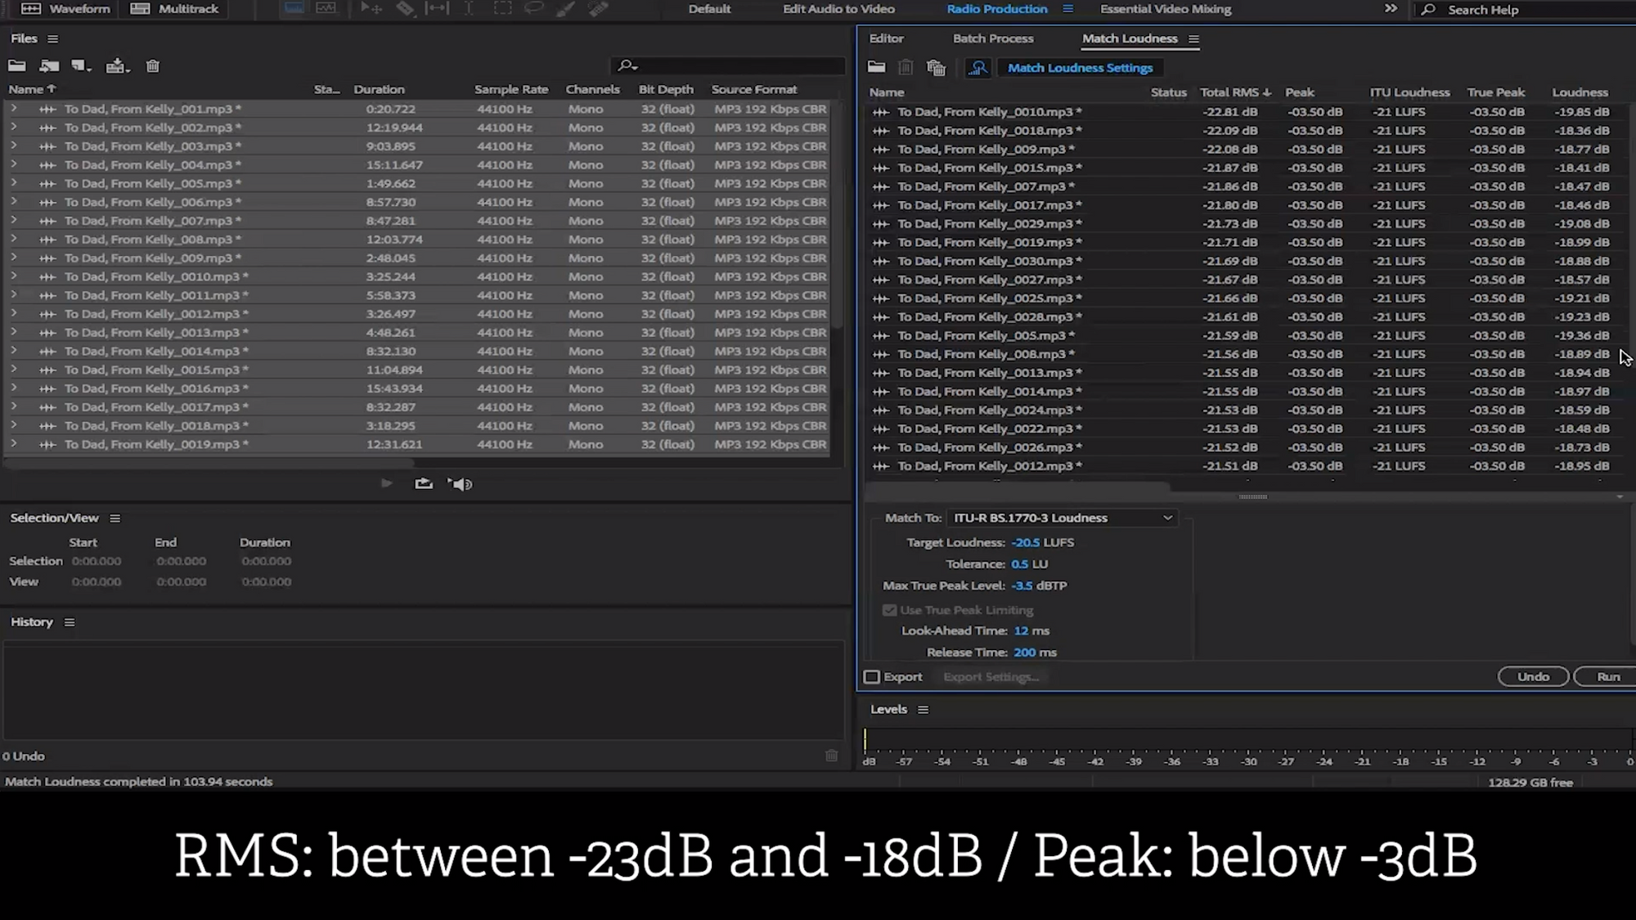1636x920 pixels.
Task: Click New File icon in Files panel
Action: 81,66
